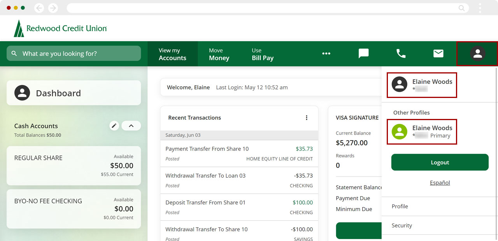Click the browser back arrow

coord(39,8)
